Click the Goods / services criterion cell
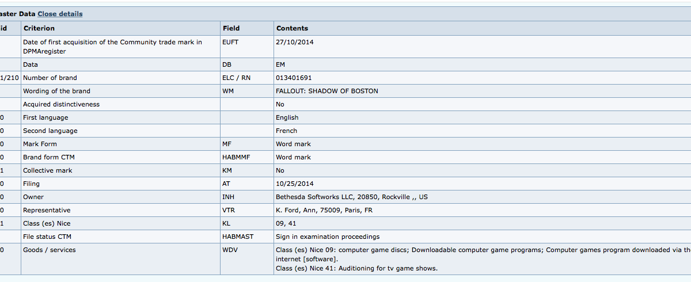The height and width of the screenshot is (282, 691). 49,250
